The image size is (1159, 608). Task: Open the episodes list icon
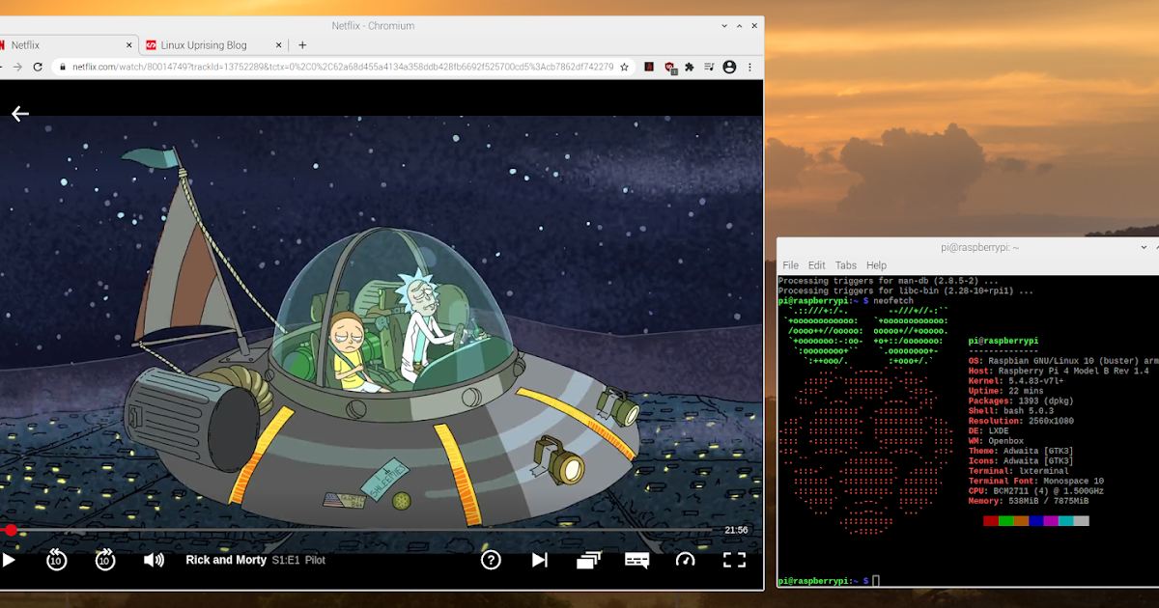588,560
